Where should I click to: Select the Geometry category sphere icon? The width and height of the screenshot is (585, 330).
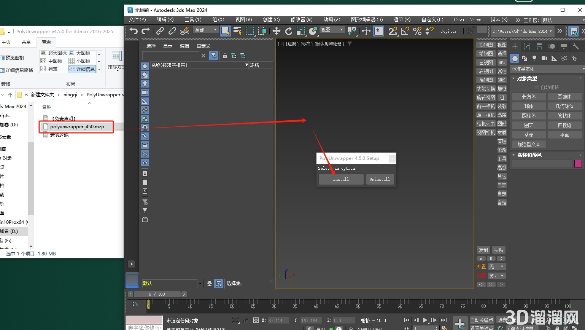(x=515, y=58)
